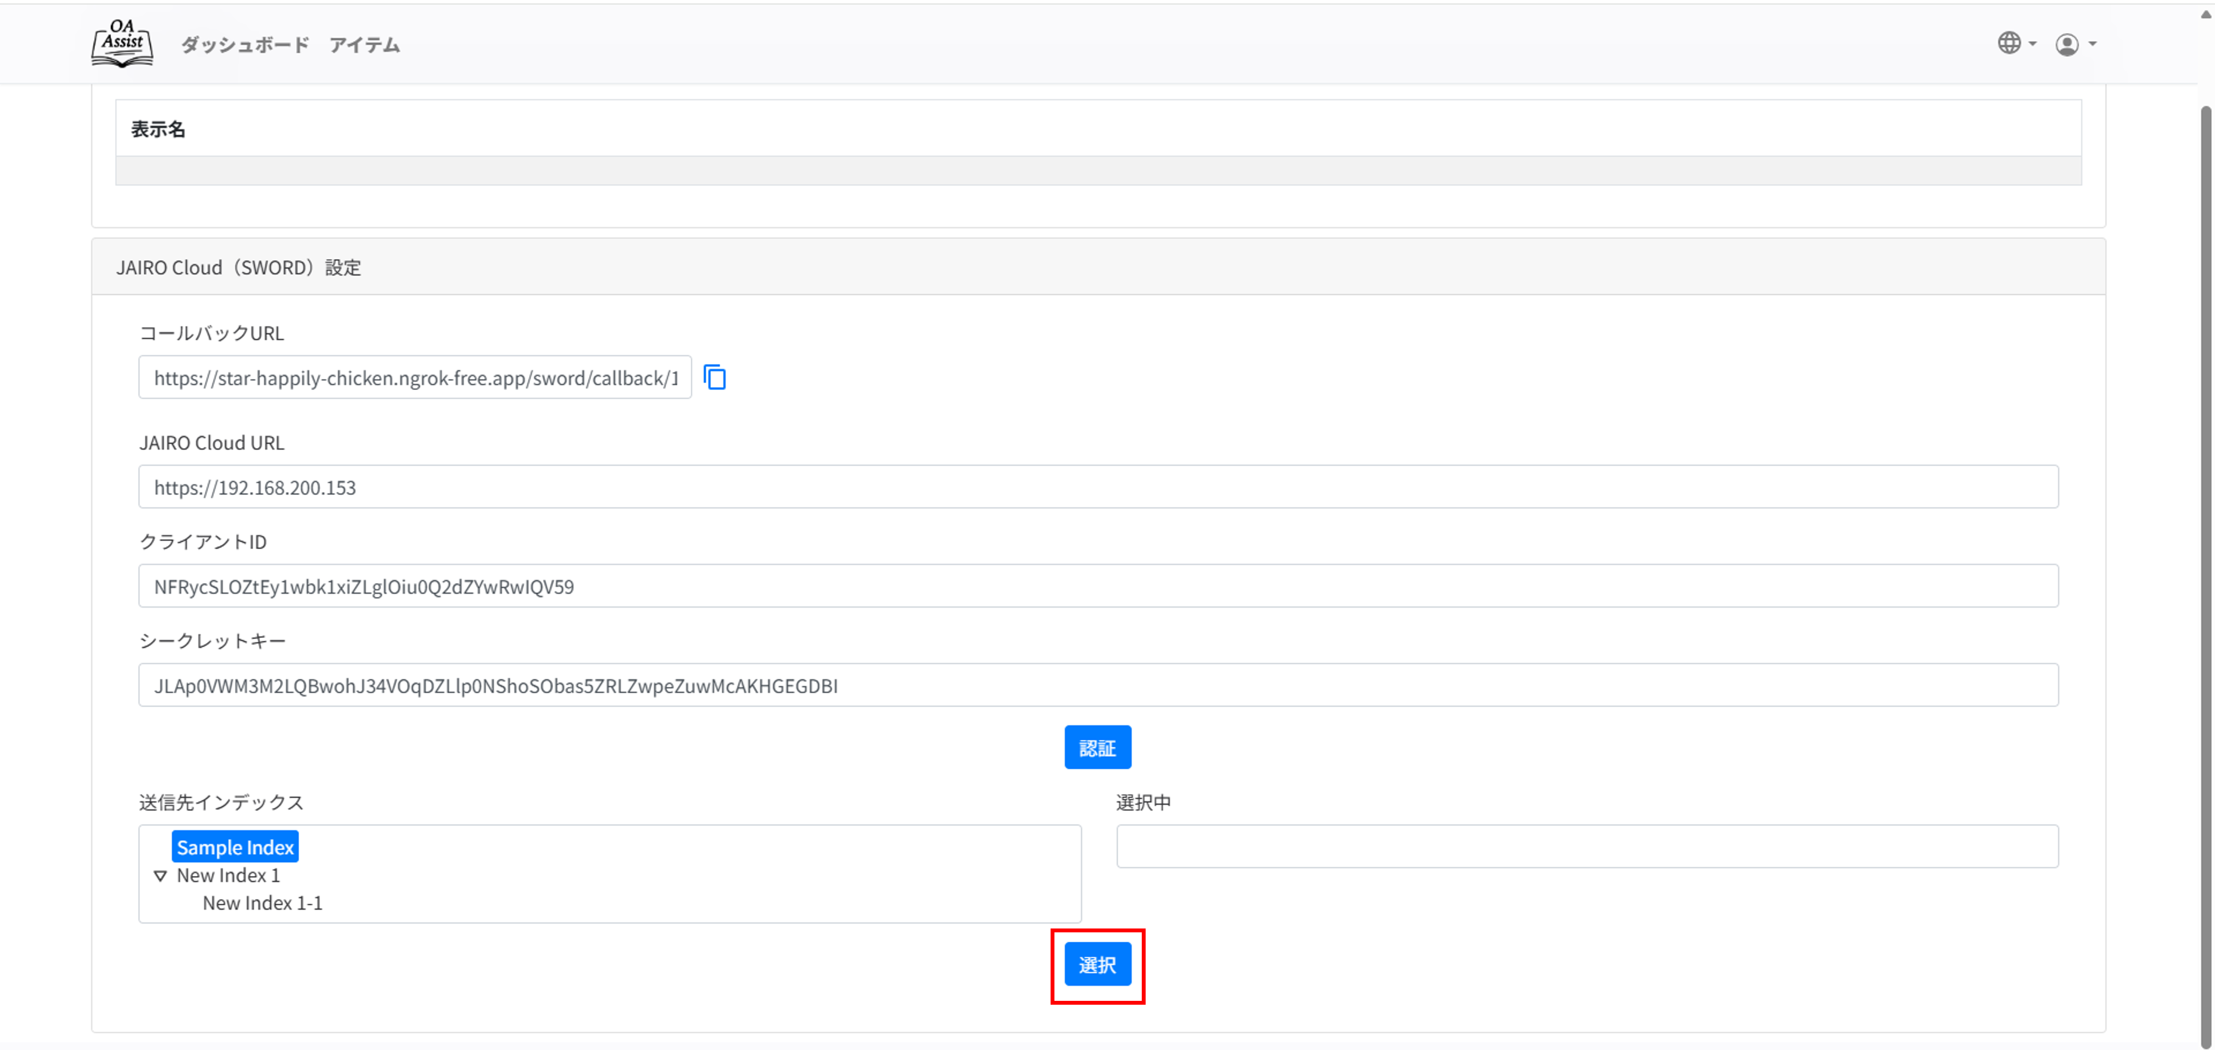This screenshot has height=1050, width=2215.
Task: Go to ダッシュボード menu item
Action: pos(245,45)
